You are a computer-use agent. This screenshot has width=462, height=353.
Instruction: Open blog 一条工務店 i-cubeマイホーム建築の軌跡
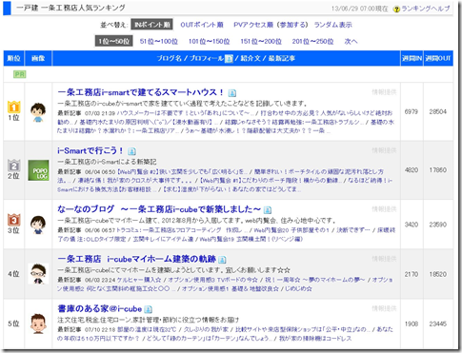tap(137, 259)
